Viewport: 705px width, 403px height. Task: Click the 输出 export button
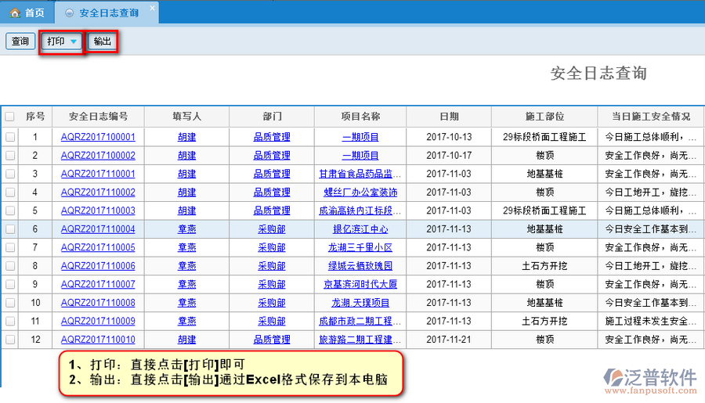(102, 41)
